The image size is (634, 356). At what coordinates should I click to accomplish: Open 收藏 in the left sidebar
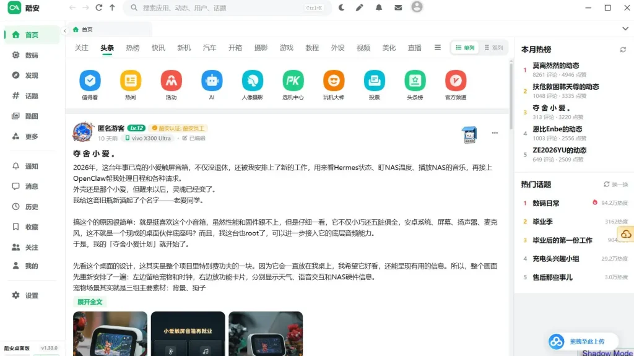coord(32,227)
